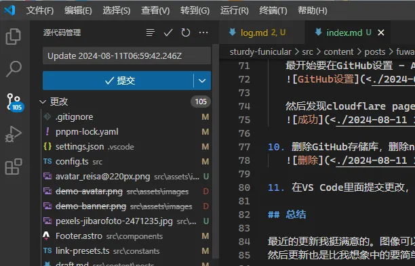This screenshot has width=415, height=266.
Task: Click the .gitignore file icon
Action: coord(47,116)
